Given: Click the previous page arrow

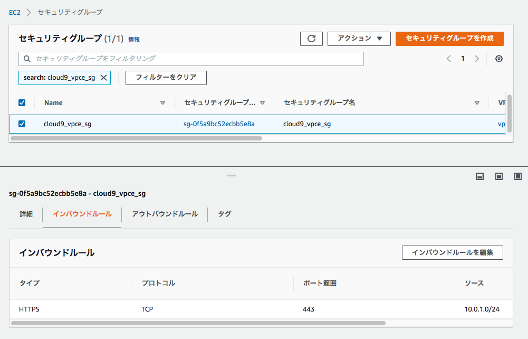Looking at the screenshot, I should click(449, 59).
